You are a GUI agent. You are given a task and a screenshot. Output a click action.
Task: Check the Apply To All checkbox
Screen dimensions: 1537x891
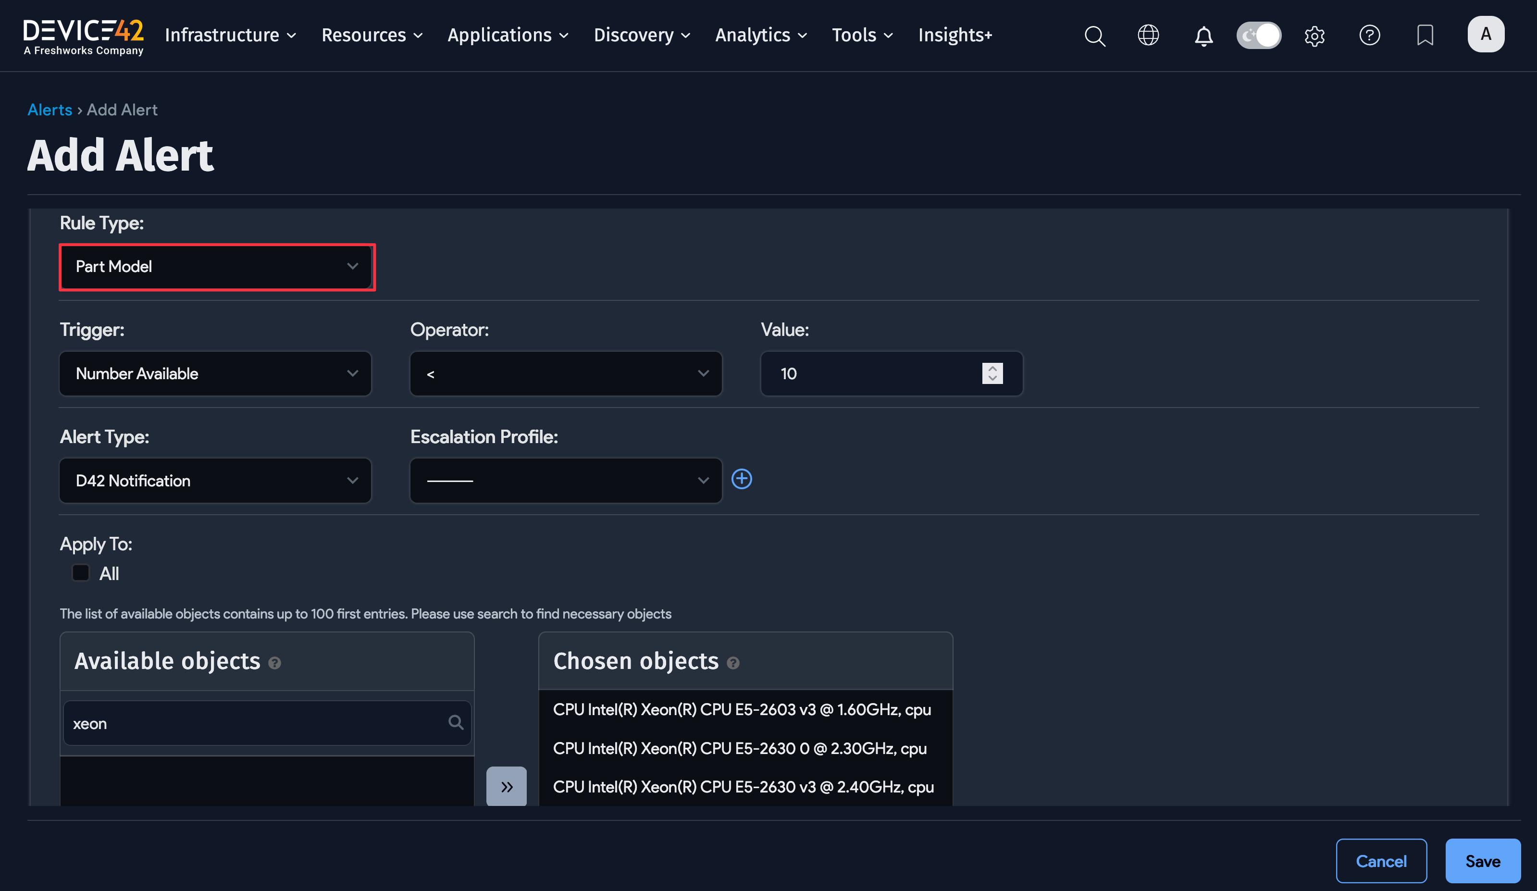(x=81, y=573)
